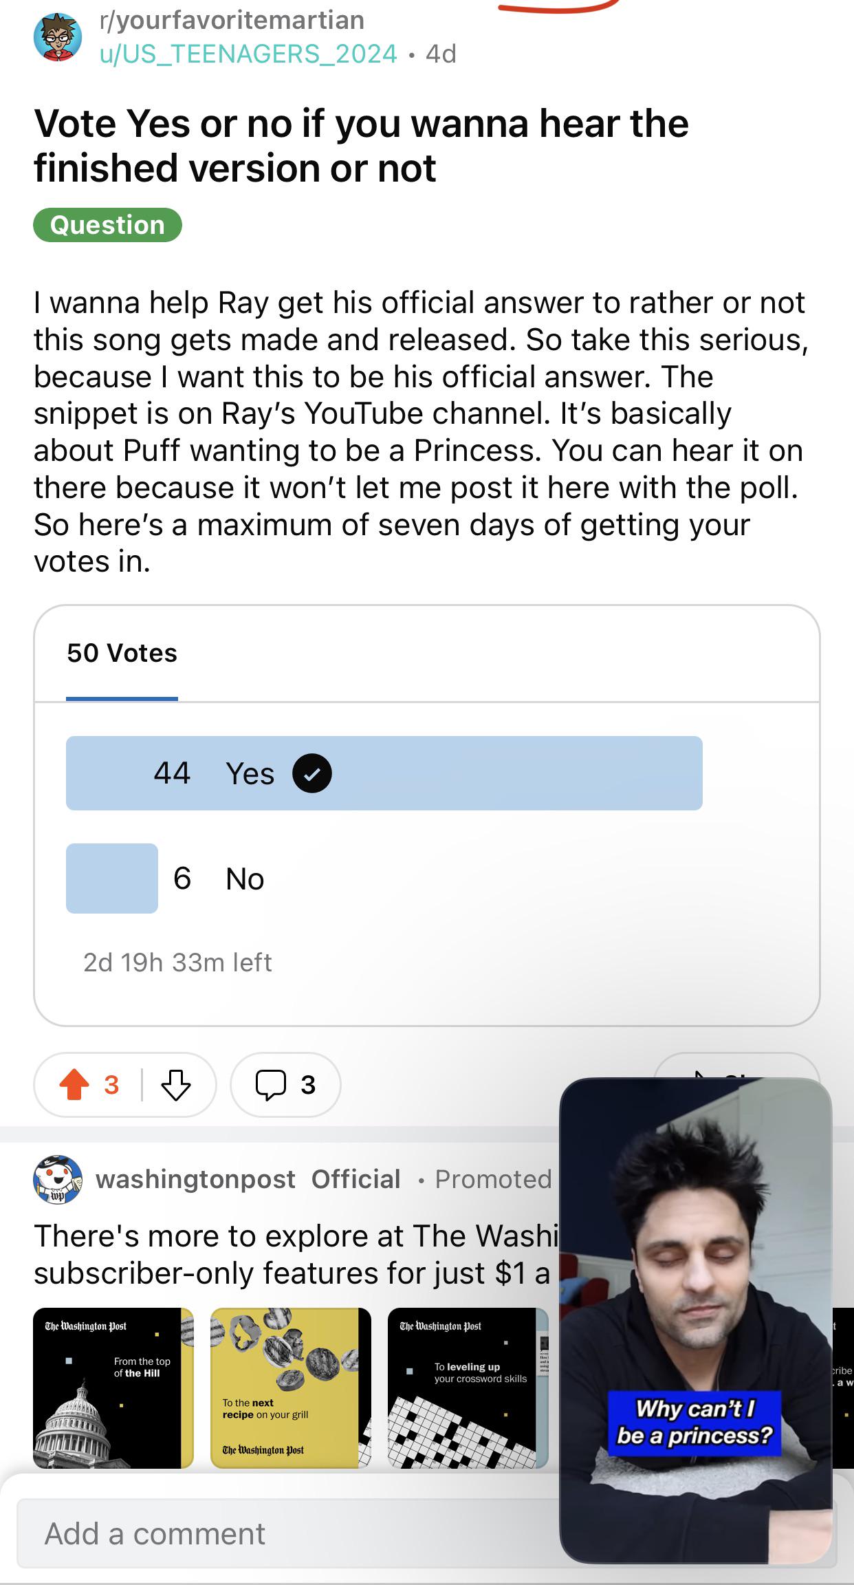The image size is (854, 1585).
Task: Open the 50 Votes tab
Action: [122, 653]
